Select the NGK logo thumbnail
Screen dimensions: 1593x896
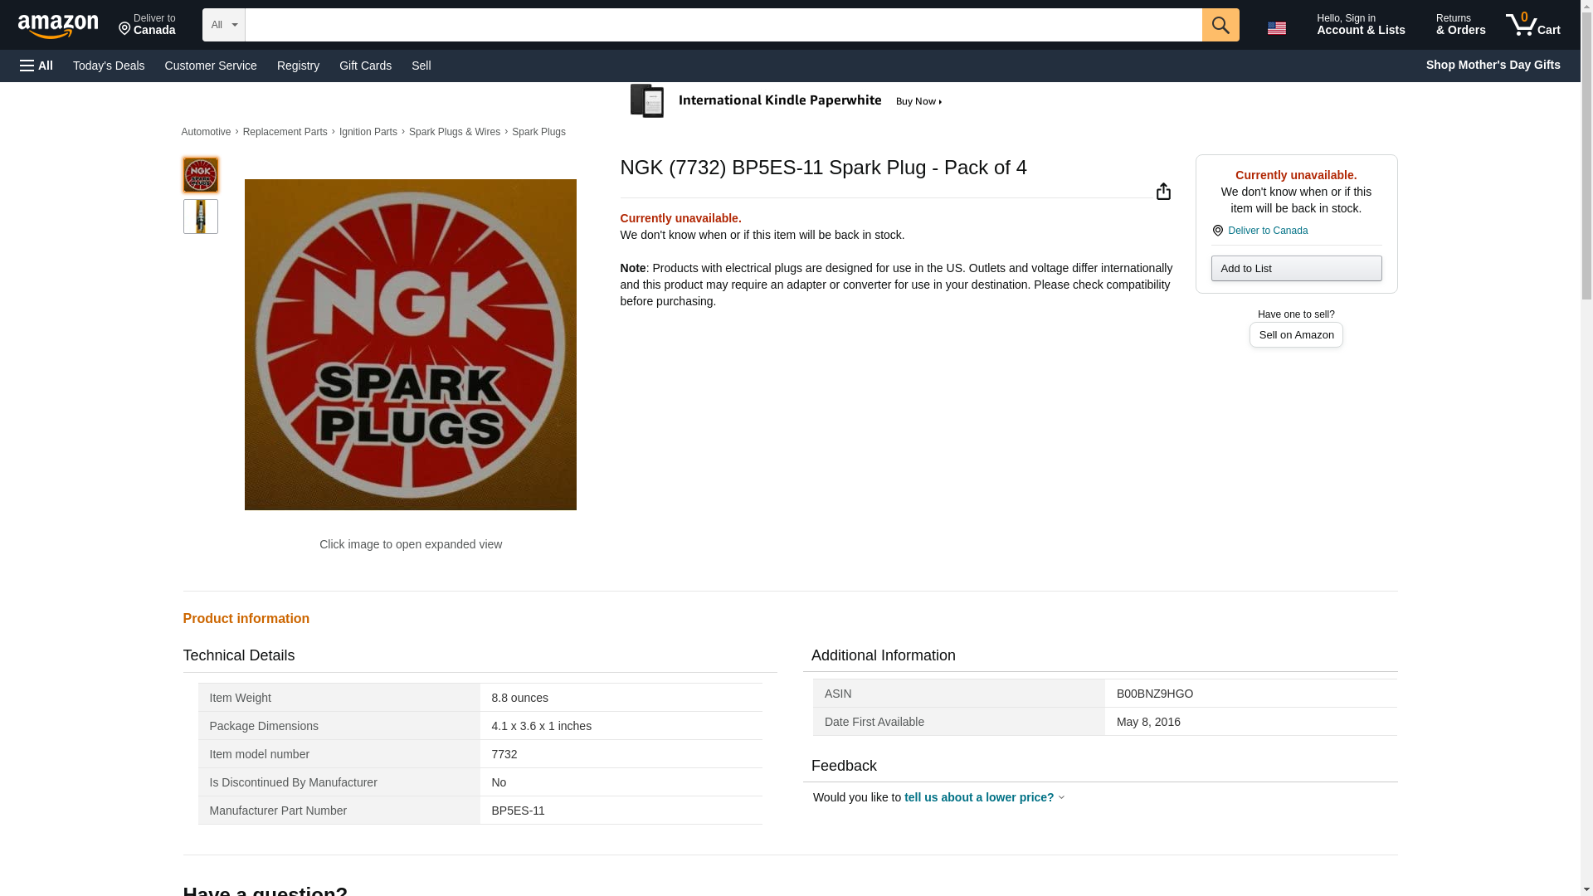201,175
